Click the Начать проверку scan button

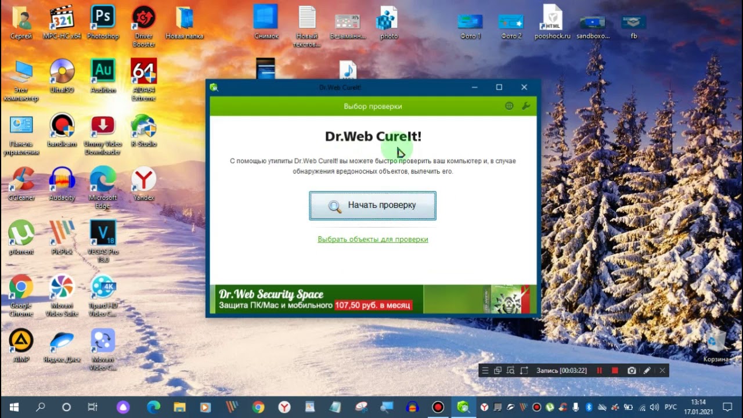[x=373, y=206]
